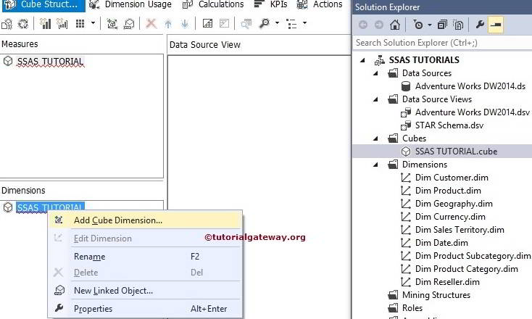Switch to the Calculations tab
Viewport: 532px width, 319px height.
[213, 4]
